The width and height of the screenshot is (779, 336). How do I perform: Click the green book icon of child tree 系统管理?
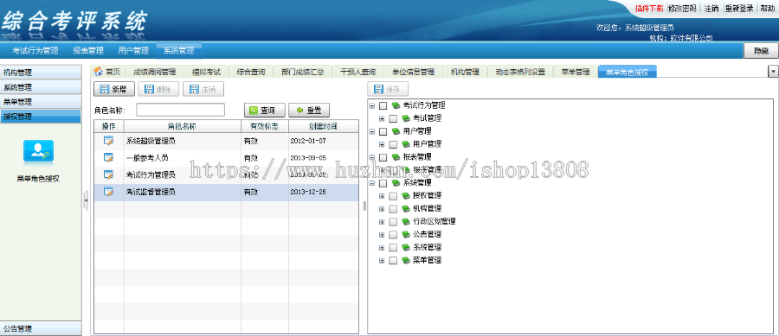point(405,247)
